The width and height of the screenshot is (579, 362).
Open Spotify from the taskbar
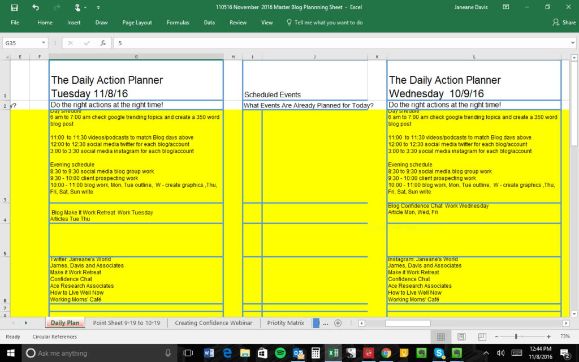[x=280, y=354]
